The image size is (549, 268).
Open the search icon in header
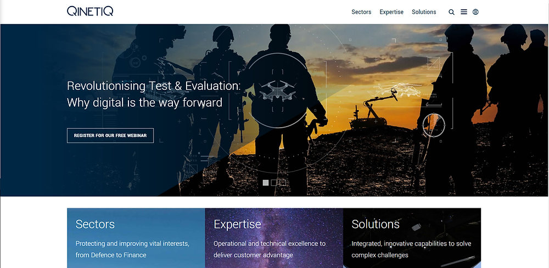452,12
